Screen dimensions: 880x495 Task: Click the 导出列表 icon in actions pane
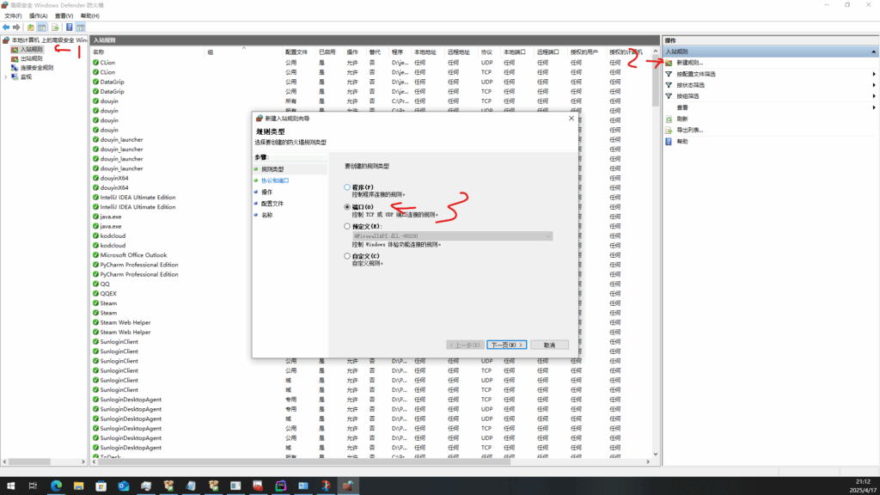pos(669,130)
